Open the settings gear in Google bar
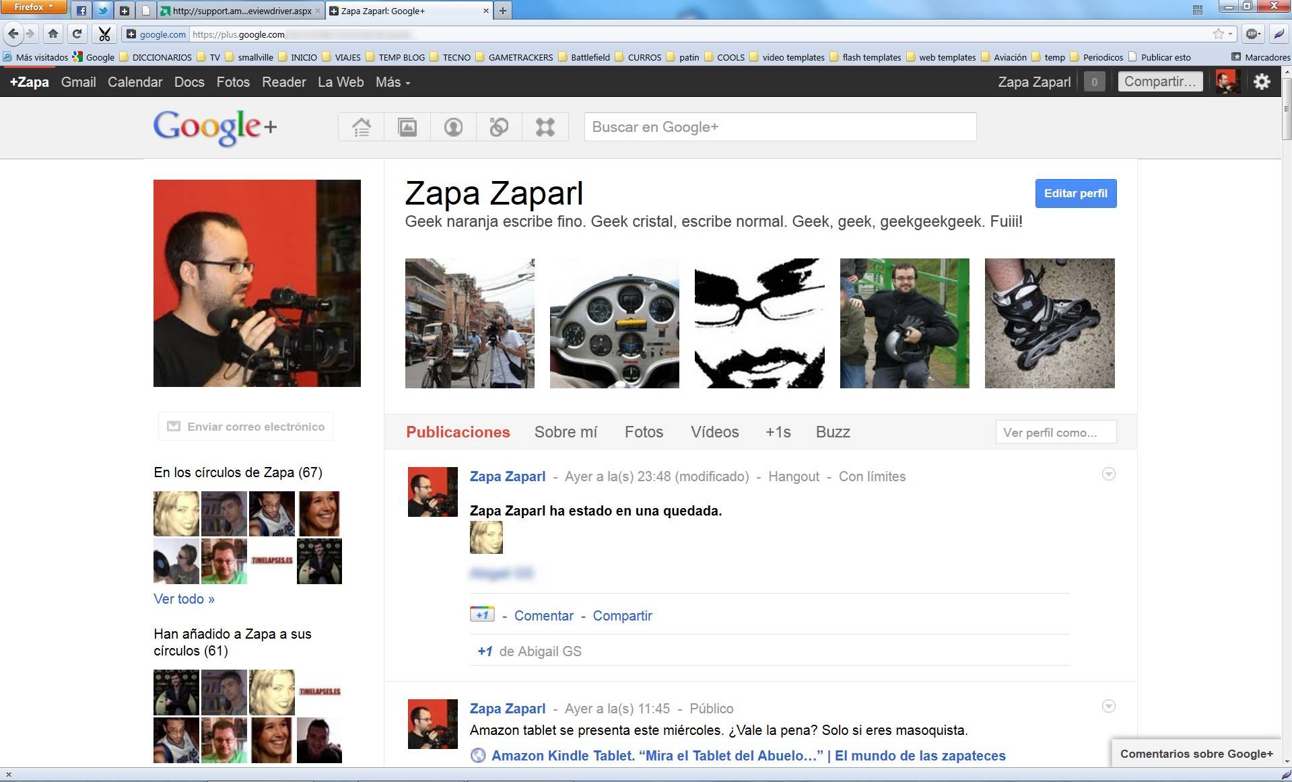This screenshot has width=1292, height=782. click(x=1261, y=82)
